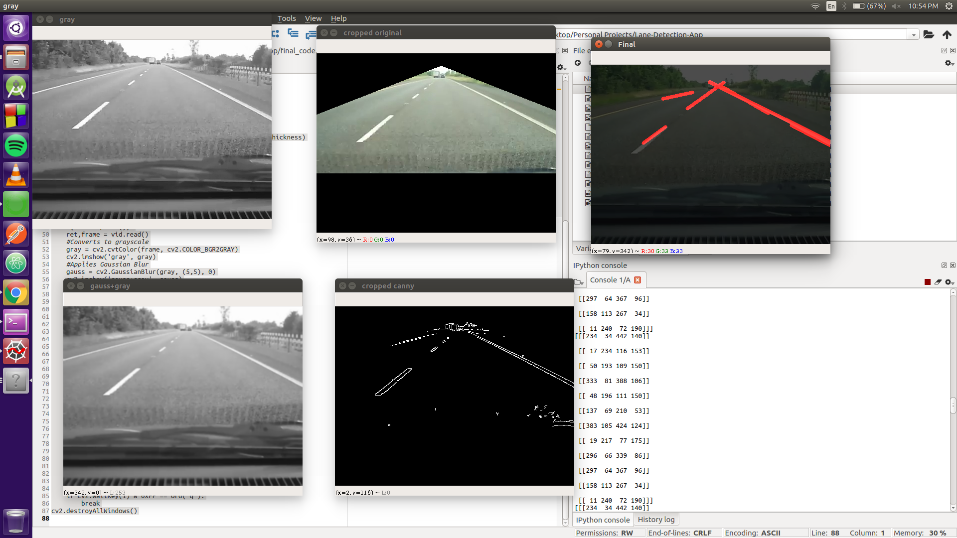Open the Tools menu
This screenshot has height=538, width=957.
tap(287, 18)
